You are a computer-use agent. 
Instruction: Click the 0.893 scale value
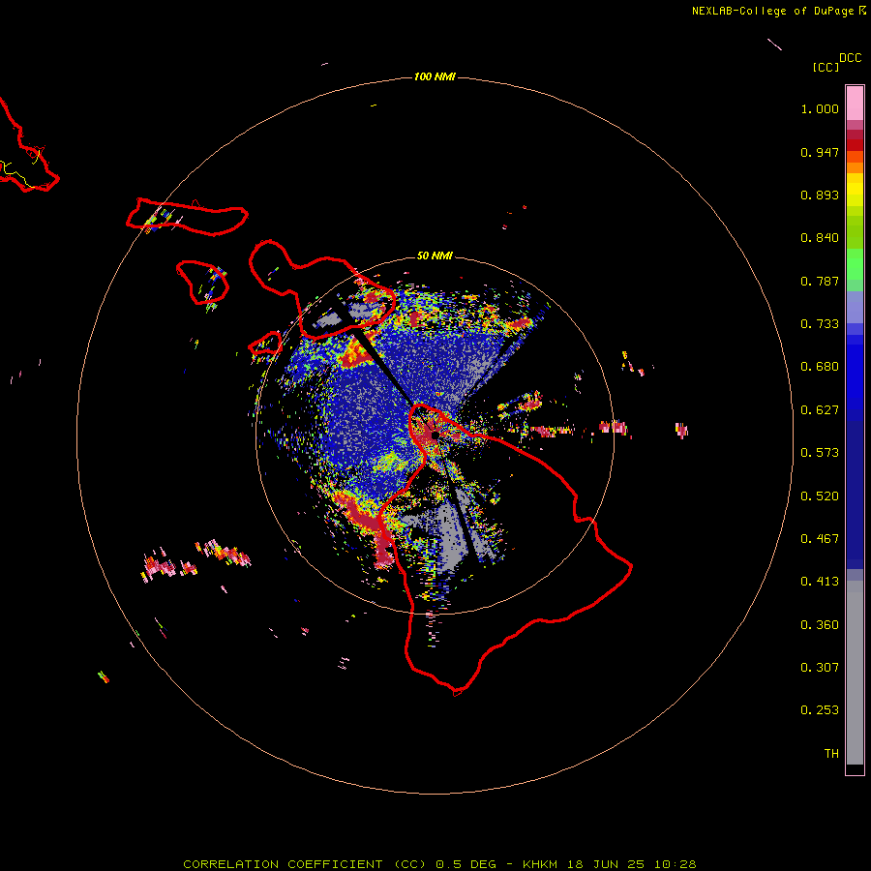820,195
